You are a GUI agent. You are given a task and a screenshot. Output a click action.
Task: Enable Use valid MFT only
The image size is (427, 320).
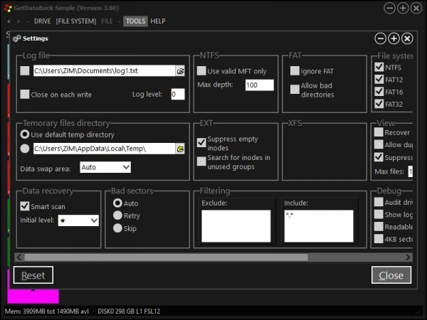pyautogui.click(x=201, y=70)
